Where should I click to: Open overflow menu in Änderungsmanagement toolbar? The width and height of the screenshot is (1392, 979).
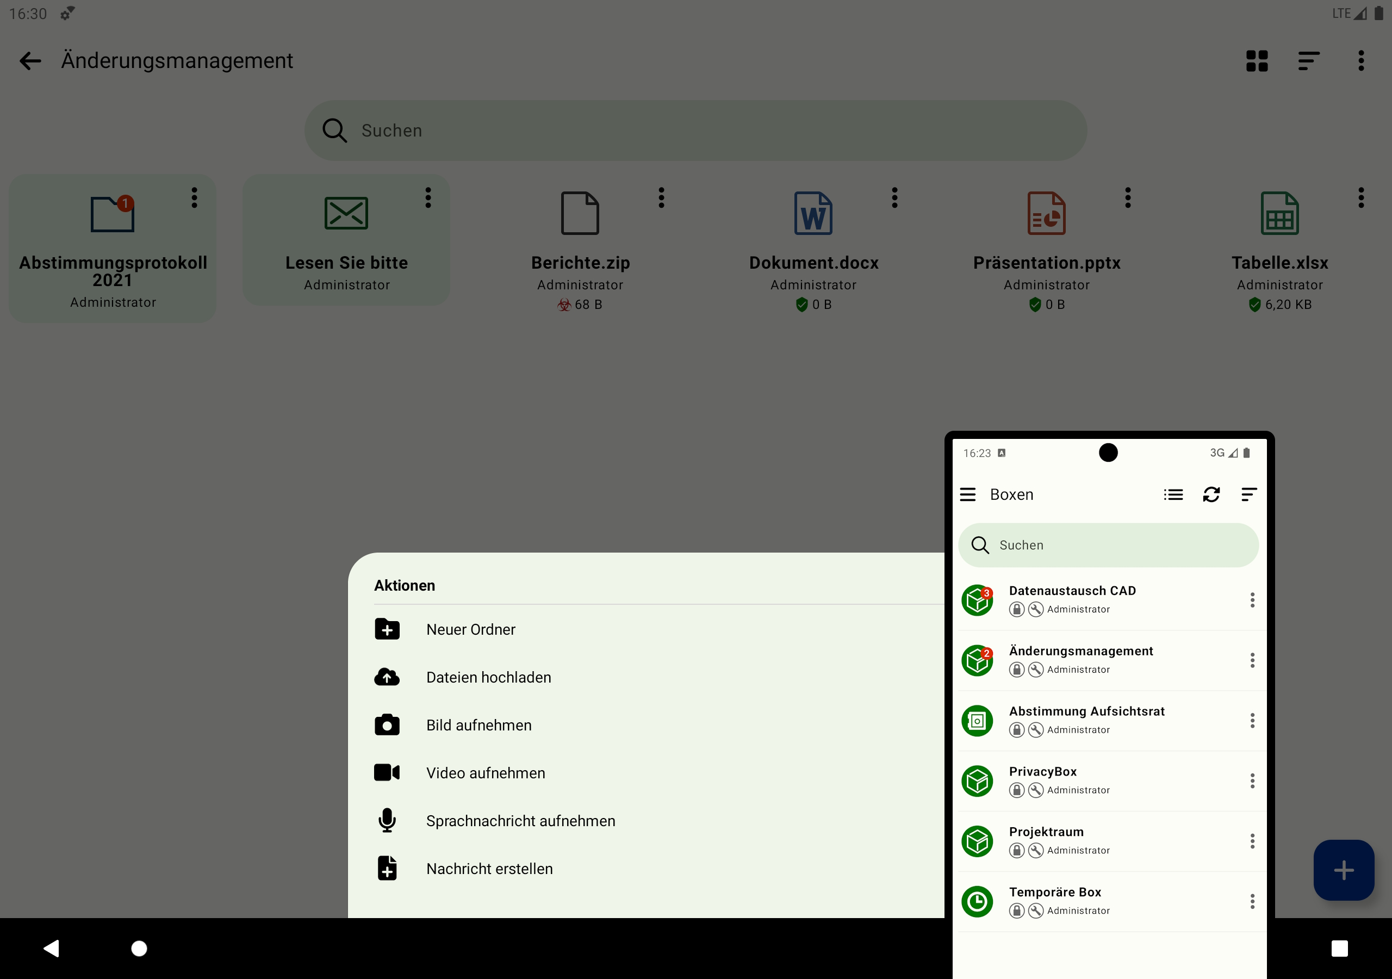(1361, 61)
